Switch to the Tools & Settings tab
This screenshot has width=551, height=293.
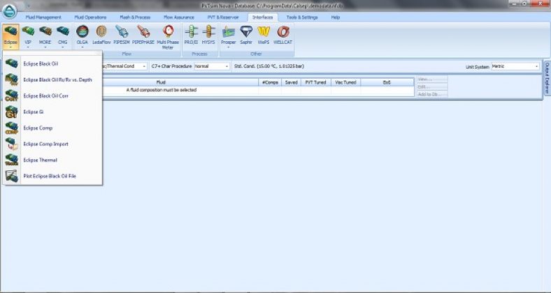tap(302, 17)
